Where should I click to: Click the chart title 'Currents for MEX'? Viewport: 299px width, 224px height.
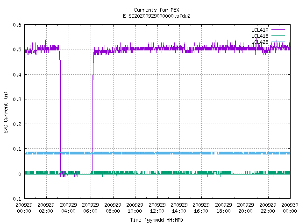pos(157,10)
